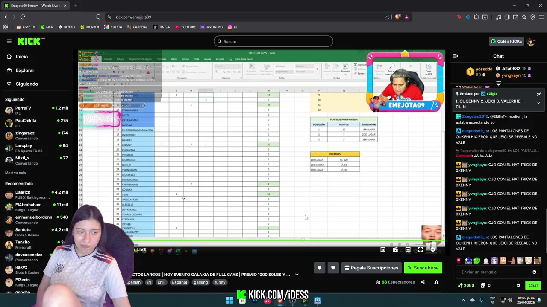Screen dimensions: 547x307
Task: Toggle theater mode on the player
Action: [408, 250]
